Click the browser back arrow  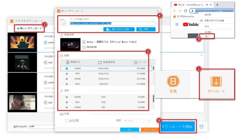[174, 11]
